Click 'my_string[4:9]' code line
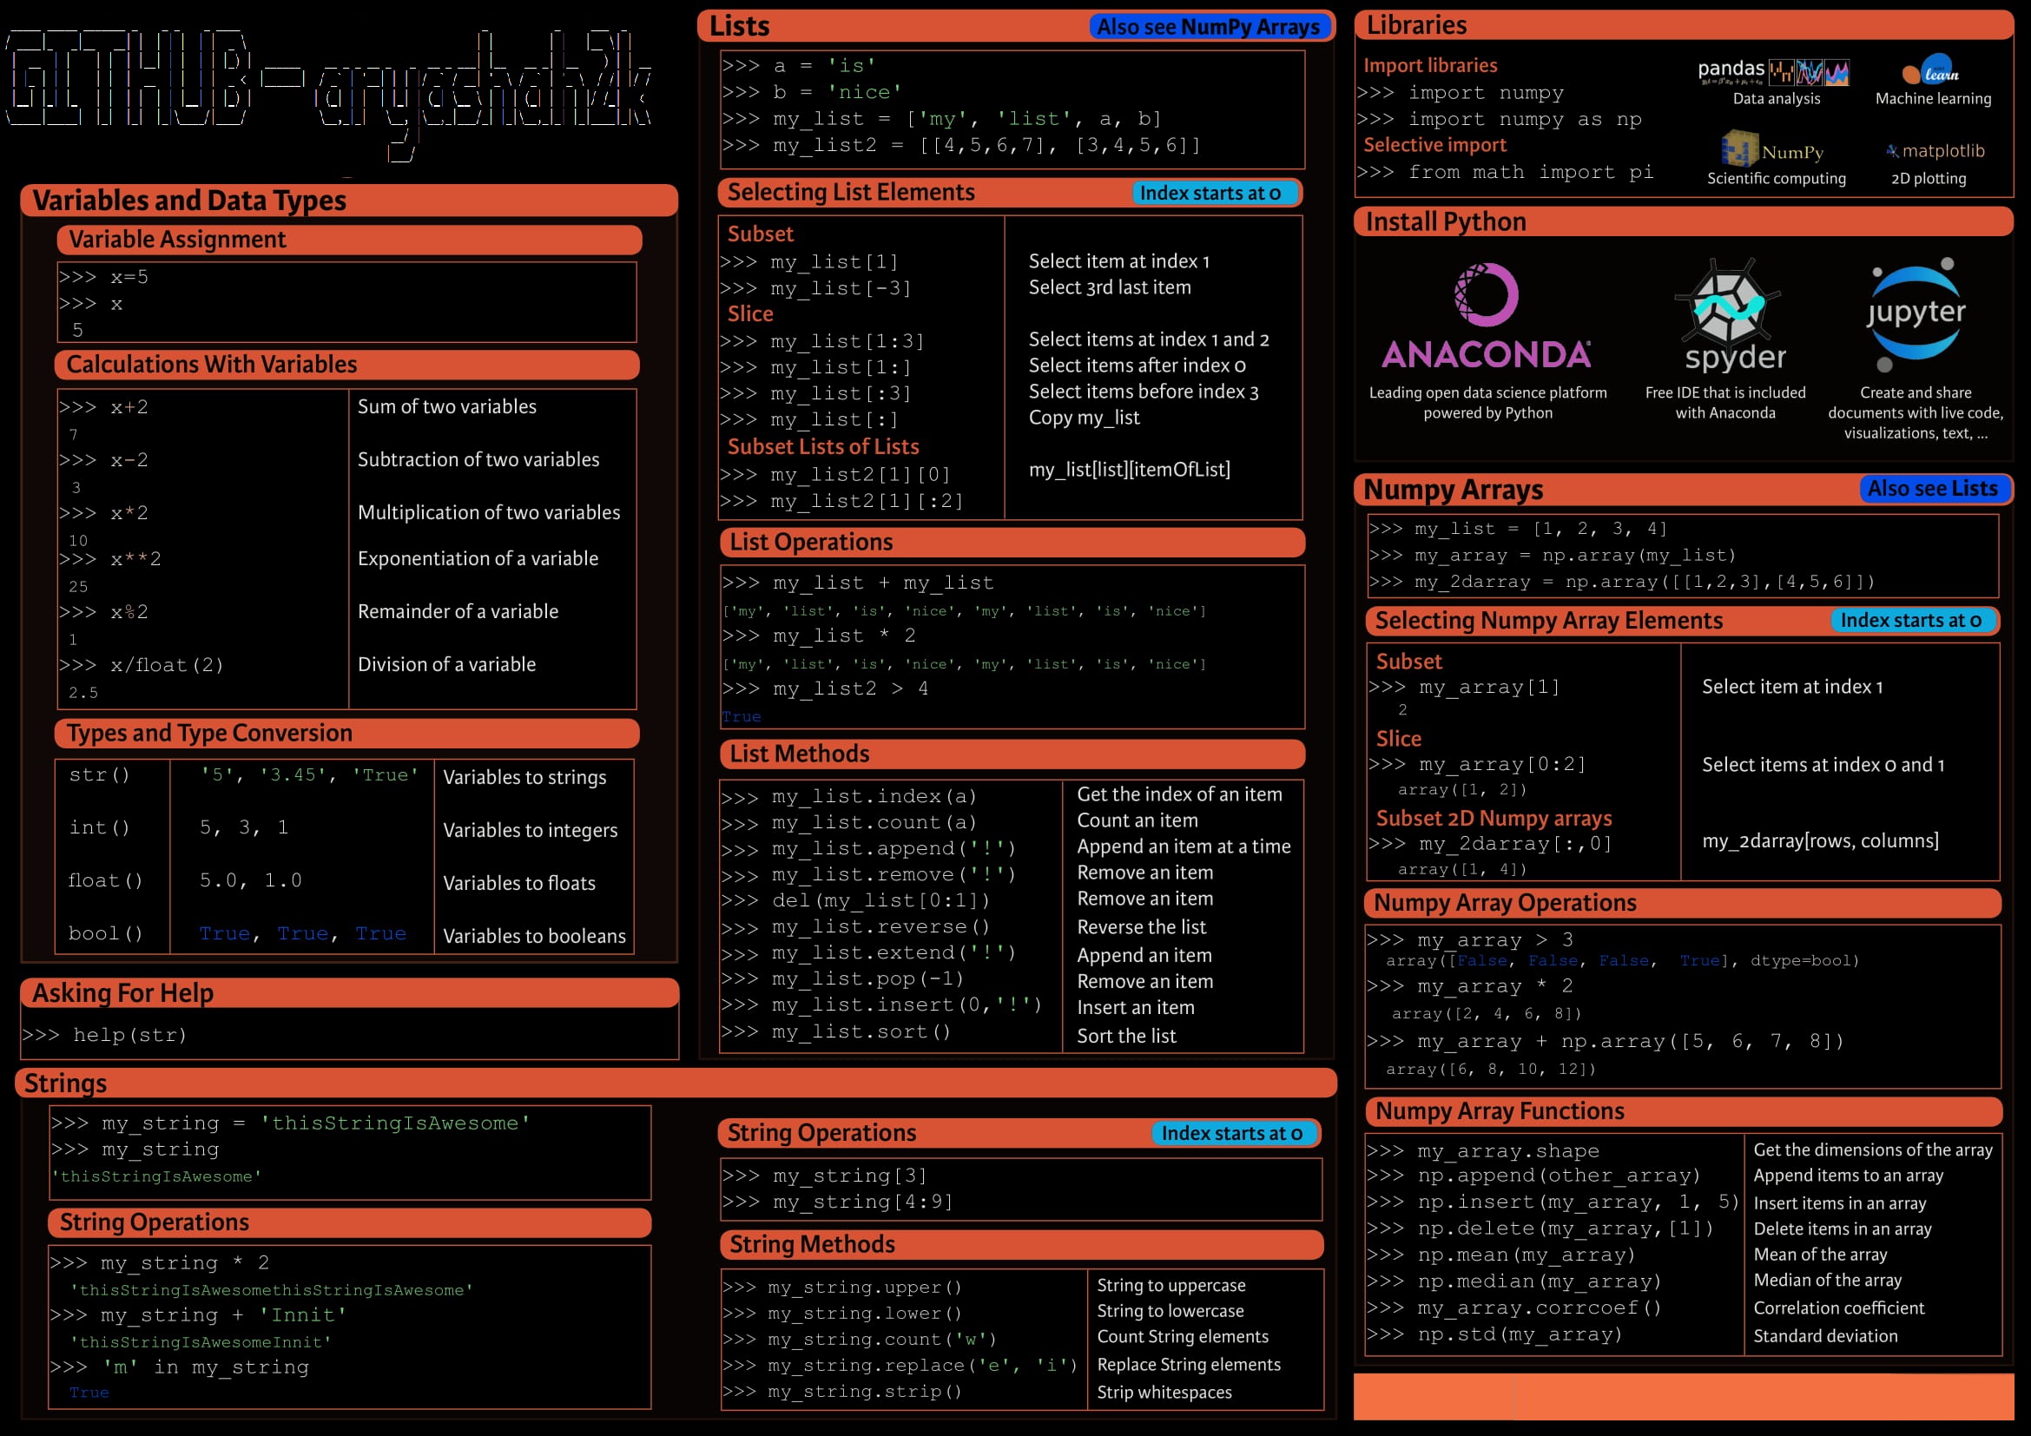2031x1436 pixels. pos(837,1202)
